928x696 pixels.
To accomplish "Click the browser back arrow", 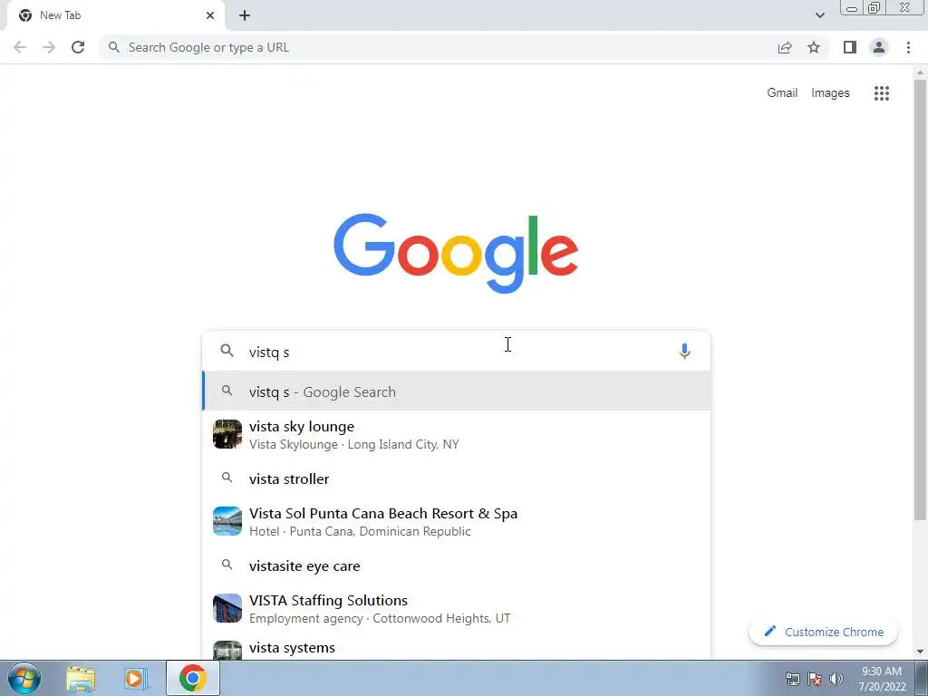I will [x=20, y=47].
